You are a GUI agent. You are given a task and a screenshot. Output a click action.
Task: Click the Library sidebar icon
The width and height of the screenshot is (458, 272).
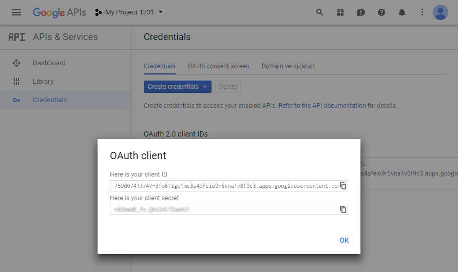(x=16, y=82)
